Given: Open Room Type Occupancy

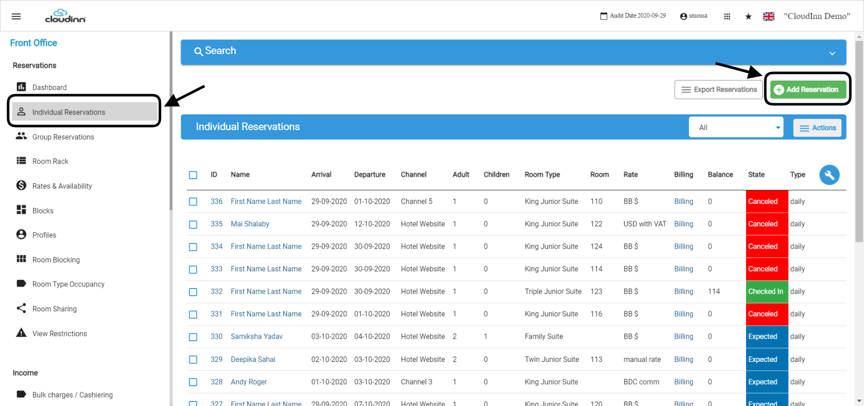Looking at the screenshot, I should (x=68, y=284).
